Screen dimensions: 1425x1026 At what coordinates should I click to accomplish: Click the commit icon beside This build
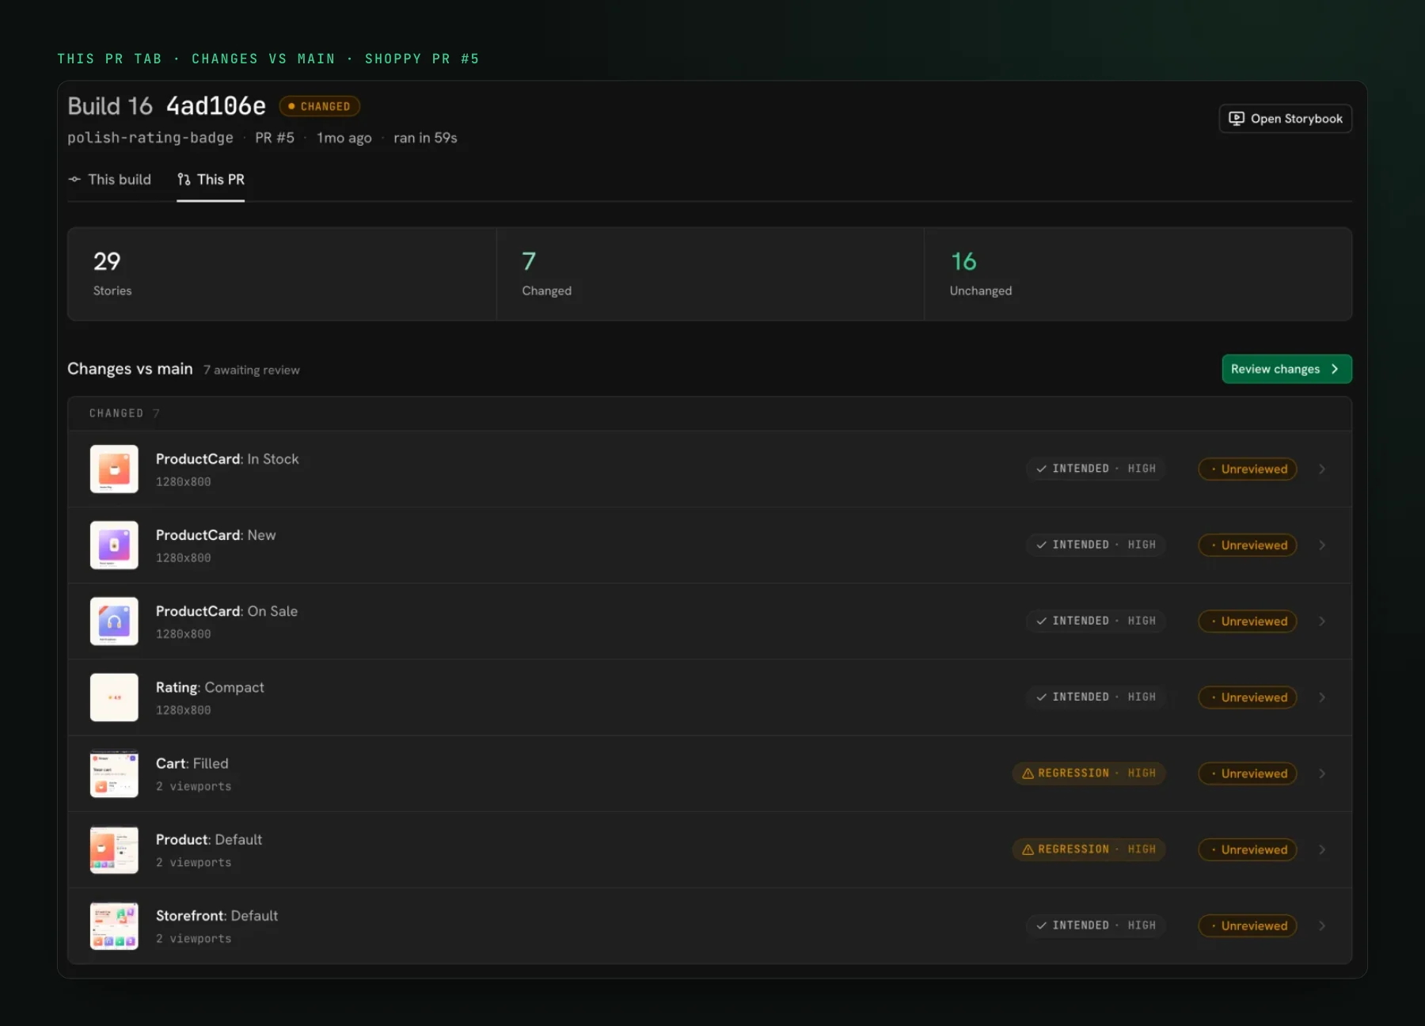[x=74, y=180]
